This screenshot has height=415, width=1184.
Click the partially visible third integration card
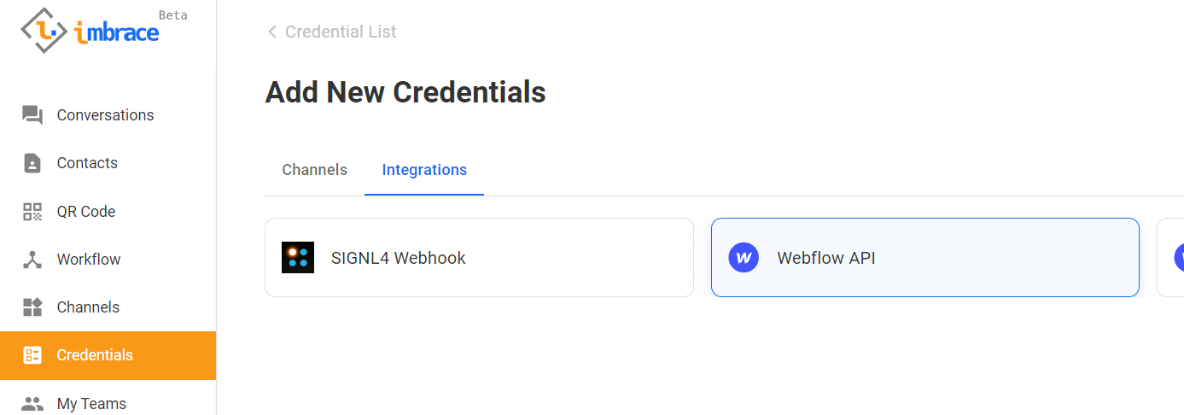[1171, 258]
